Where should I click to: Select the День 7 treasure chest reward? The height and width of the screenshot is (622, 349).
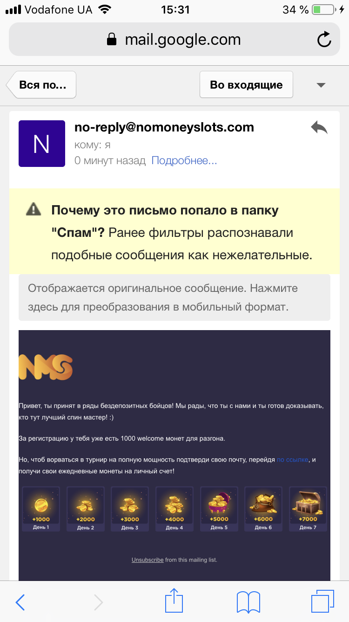[308, 509]
